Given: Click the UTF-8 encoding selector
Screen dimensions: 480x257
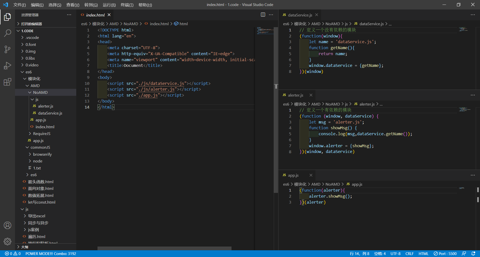Looking at the screenshot, I should tap(395, 254).
